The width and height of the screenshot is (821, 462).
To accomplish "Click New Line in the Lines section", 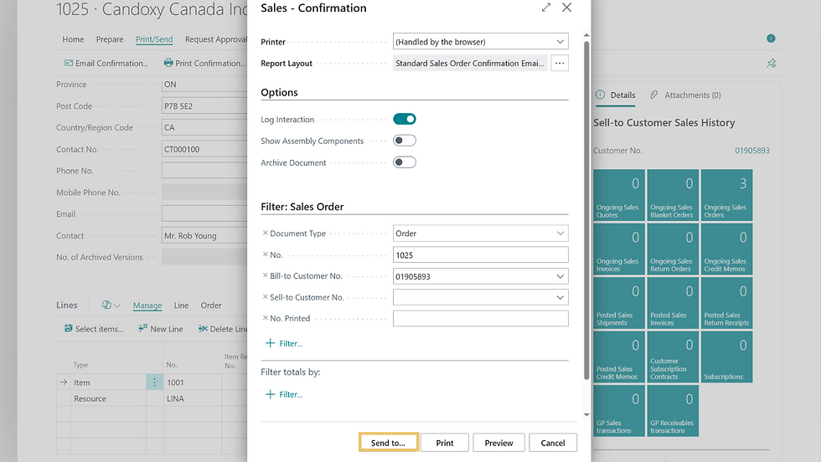I will coord(160,329).
